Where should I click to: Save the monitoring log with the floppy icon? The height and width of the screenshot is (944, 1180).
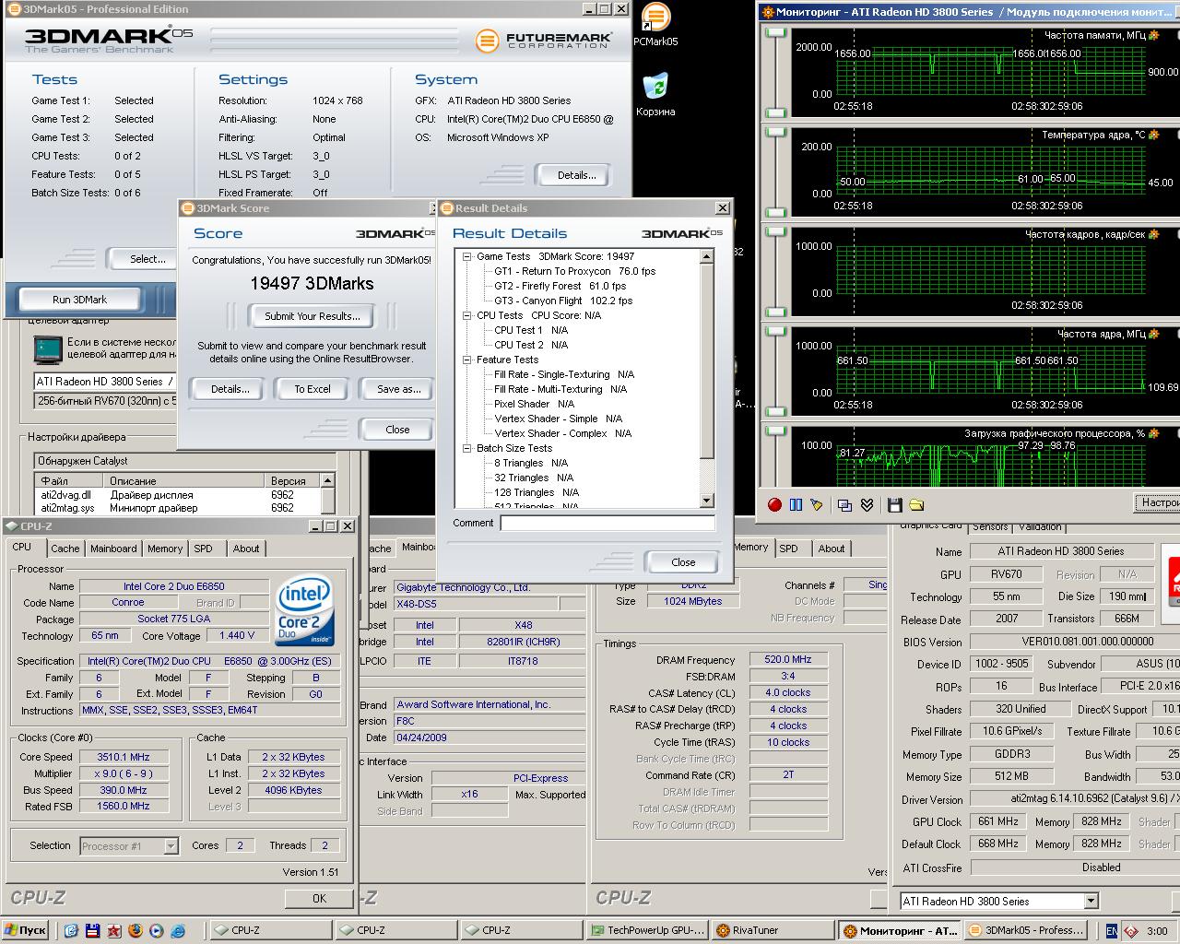894,504
